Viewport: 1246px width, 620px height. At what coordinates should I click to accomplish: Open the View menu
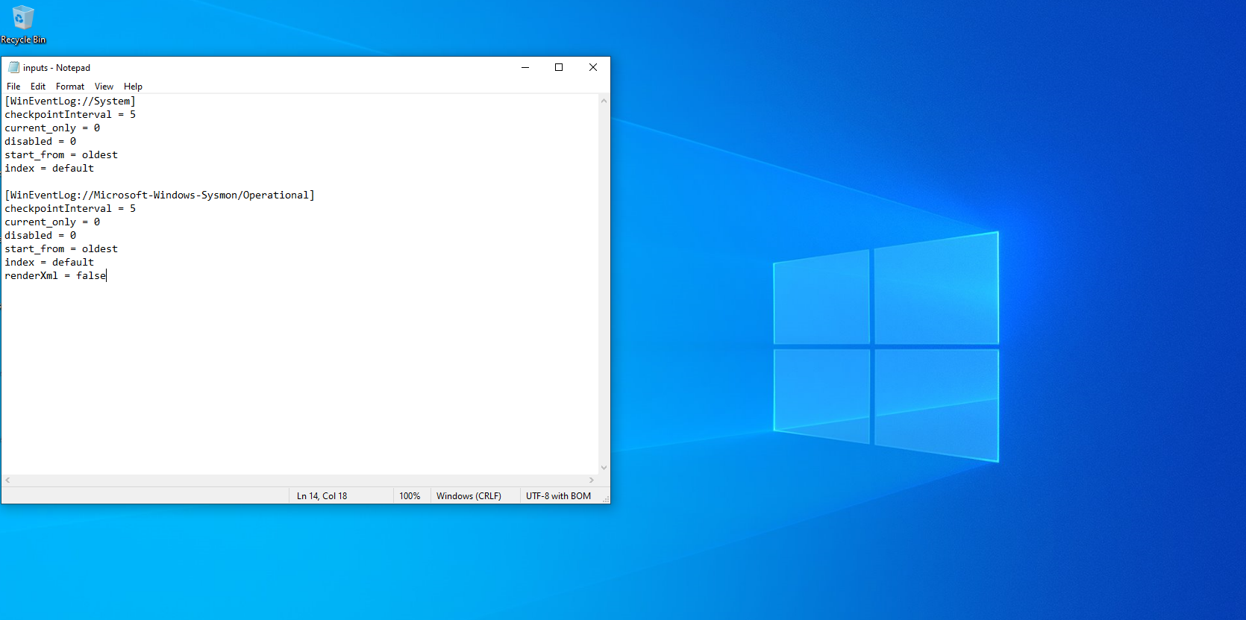104,87
